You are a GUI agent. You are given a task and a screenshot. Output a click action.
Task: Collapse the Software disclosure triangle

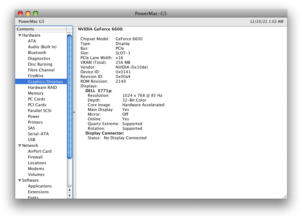pos(20,181)
